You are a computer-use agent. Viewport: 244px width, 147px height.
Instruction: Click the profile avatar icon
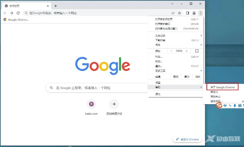(x=194, y=13)
